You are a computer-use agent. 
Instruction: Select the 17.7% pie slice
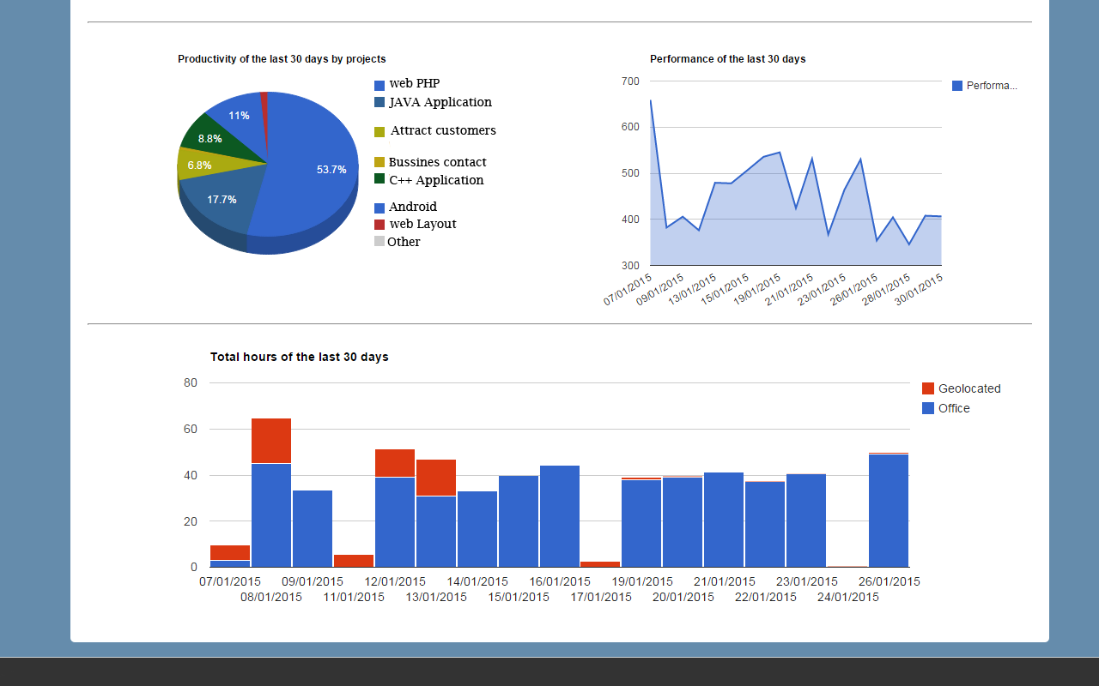(223, 202)
